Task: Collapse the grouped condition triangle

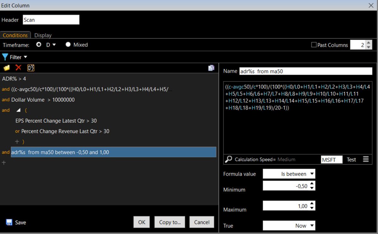Action: [x=18, y=110]
